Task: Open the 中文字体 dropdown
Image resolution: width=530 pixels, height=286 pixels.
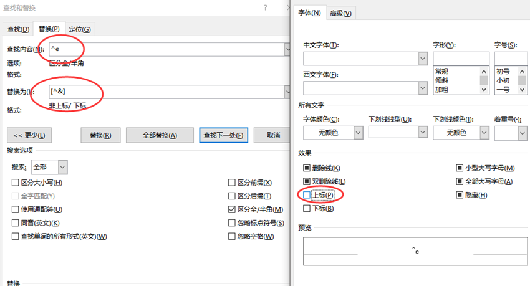Action: pyautogui.click(x=423, y=59)
